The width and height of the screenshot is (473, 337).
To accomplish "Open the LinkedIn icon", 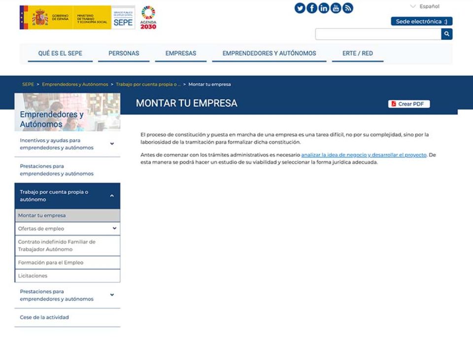I will 324,8.
